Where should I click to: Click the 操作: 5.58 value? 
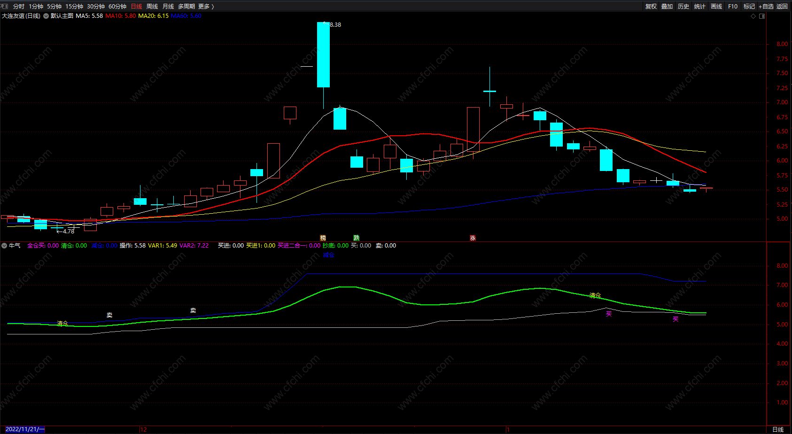point(132,246)
